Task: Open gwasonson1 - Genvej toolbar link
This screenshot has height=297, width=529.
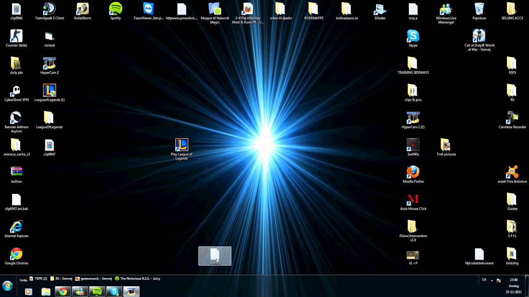Action: [94, 279]
